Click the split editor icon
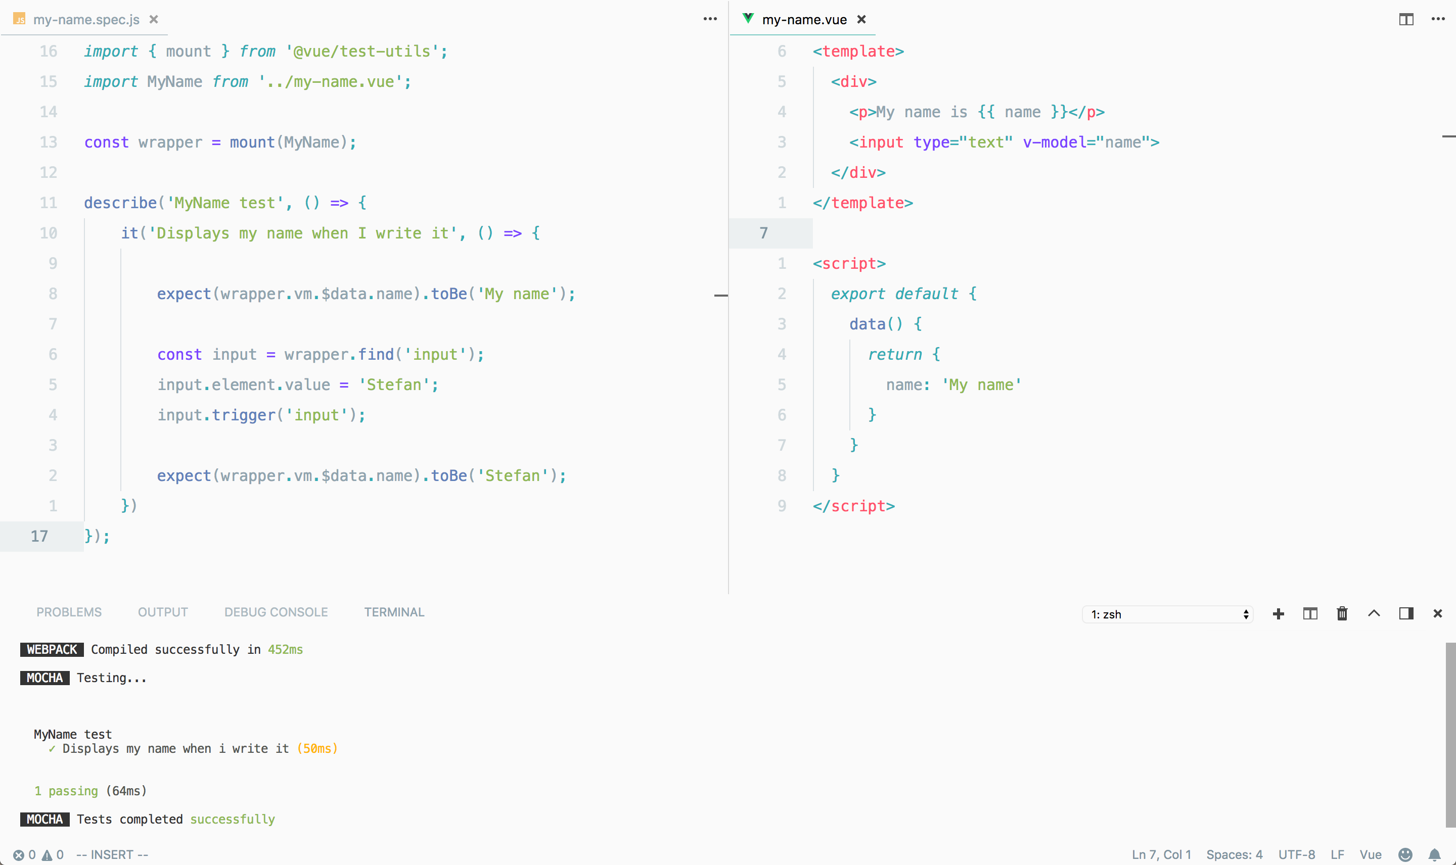Viewport: 1456px width, 865px height. (1406, 19)
